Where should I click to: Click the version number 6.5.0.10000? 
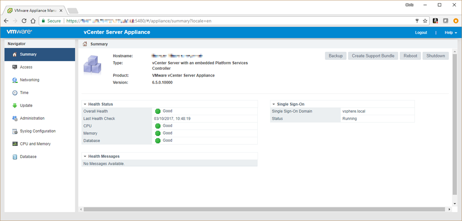pos(162,82)
